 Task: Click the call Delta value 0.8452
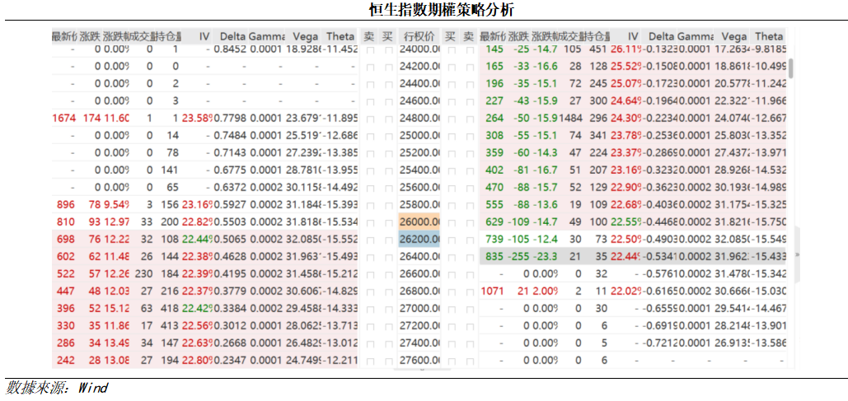[231, 49]
